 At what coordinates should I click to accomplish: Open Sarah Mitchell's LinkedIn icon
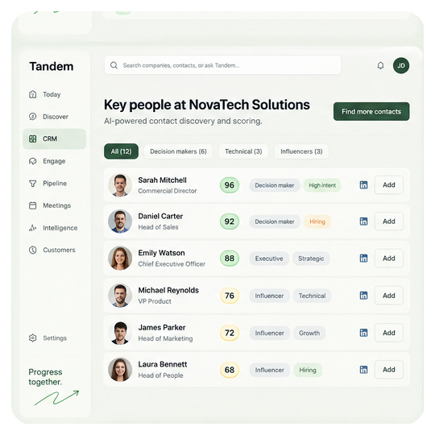tap(363, 184)
